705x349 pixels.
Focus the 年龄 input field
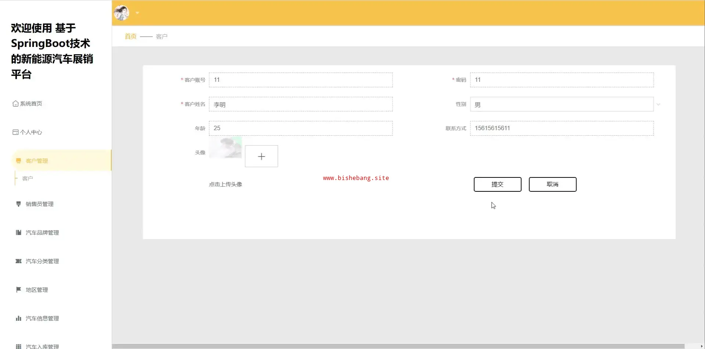tap(301, 128)
